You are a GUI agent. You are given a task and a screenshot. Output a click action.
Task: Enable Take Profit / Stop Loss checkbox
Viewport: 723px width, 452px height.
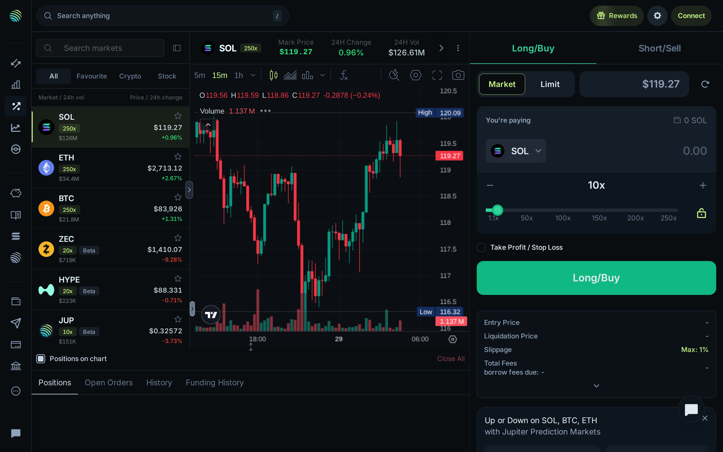(481, 247)
